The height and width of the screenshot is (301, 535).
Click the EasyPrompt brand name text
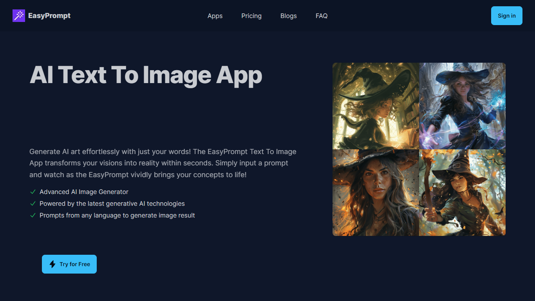click(49, 16)
